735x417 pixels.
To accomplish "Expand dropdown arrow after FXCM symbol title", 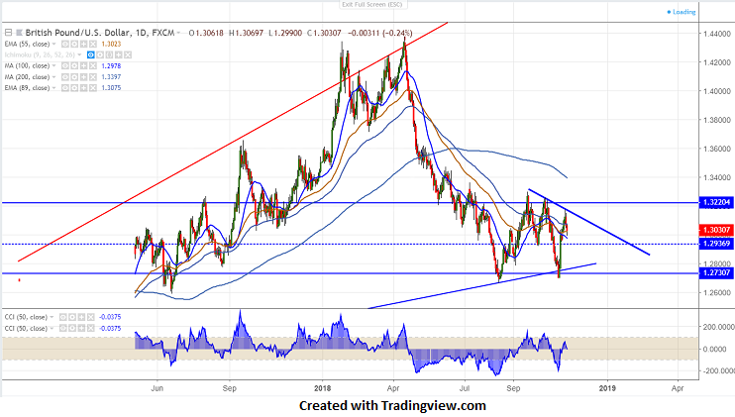I will tap(178, 33).
